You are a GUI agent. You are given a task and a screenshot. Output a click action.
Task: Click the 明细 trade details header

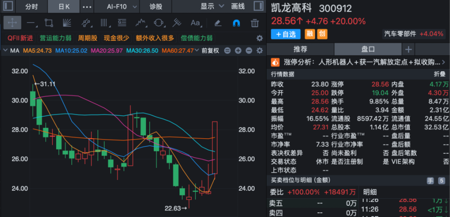pos(370,192)
